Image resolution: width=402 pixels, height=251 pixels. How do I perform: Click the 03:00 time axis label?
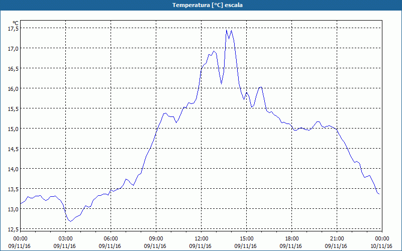point(66,239)
